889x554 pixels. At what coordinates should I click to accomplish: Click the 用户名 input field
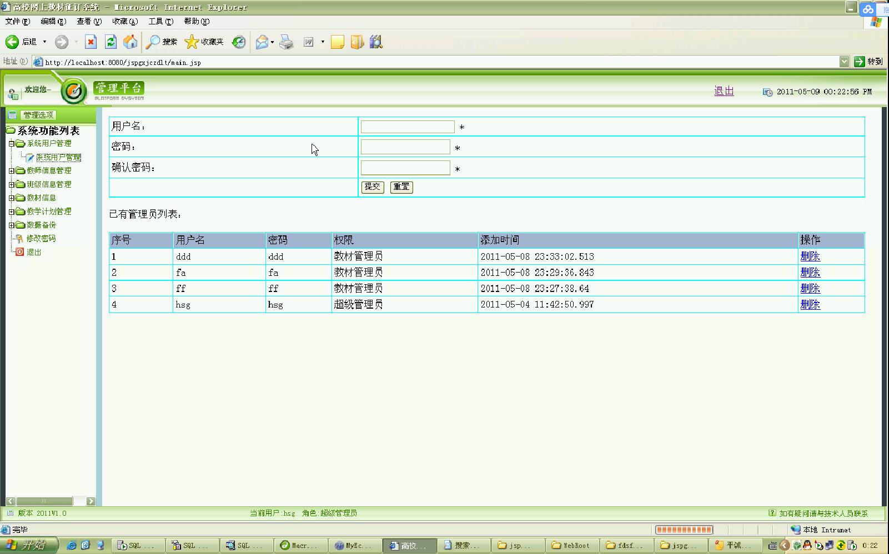click(408, 127)
